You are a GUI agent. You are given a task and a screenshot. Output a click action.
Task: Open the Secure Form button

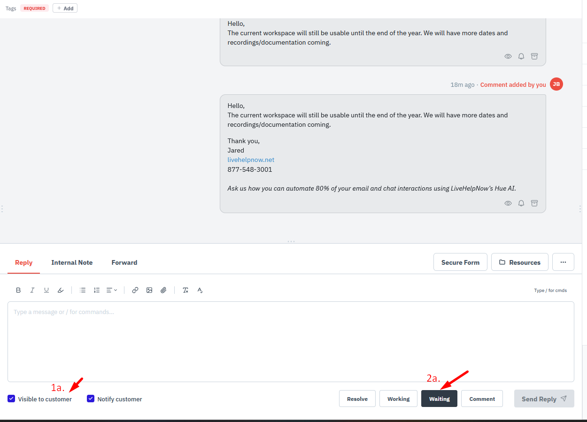coord(461,262)
